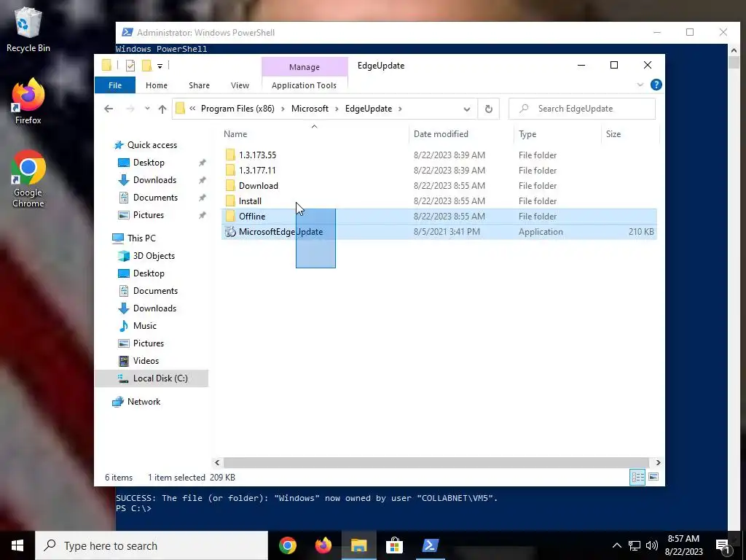746x560 pixels.
Task: Open the Windows Start menu
Action: point(17,545)
